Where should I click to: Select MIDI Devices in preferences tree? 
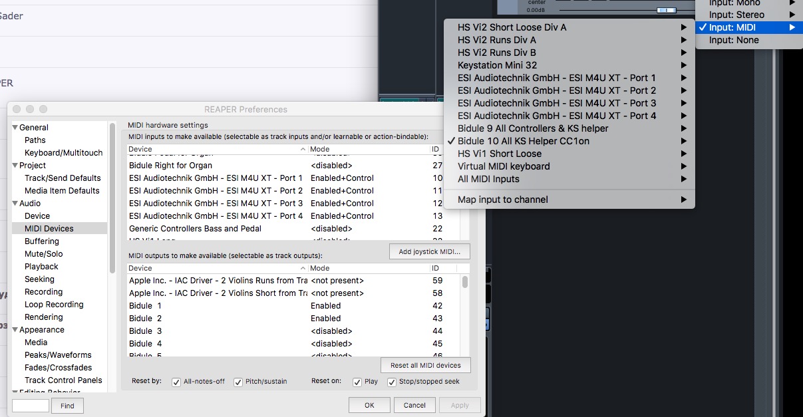point(60,229)
